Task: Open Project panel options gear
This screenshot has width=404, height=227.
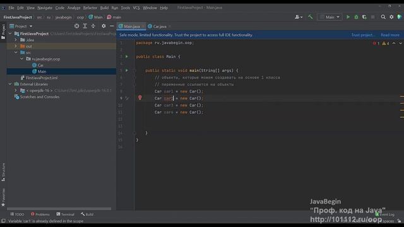Action: tap(104, 26)
